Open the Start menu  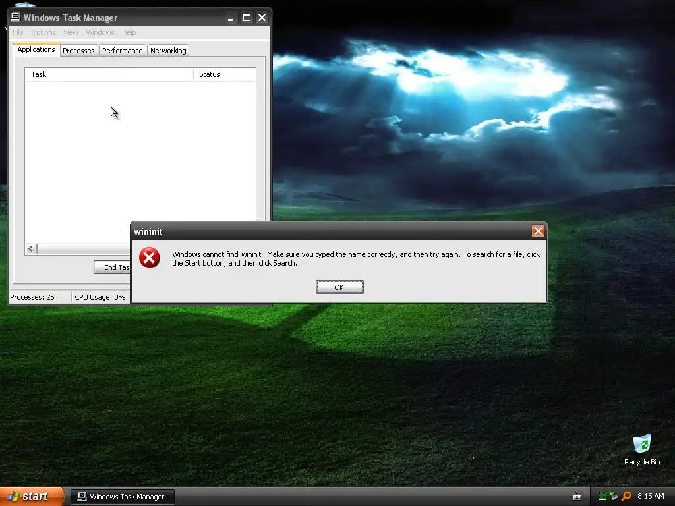click(x=32, y=497)
